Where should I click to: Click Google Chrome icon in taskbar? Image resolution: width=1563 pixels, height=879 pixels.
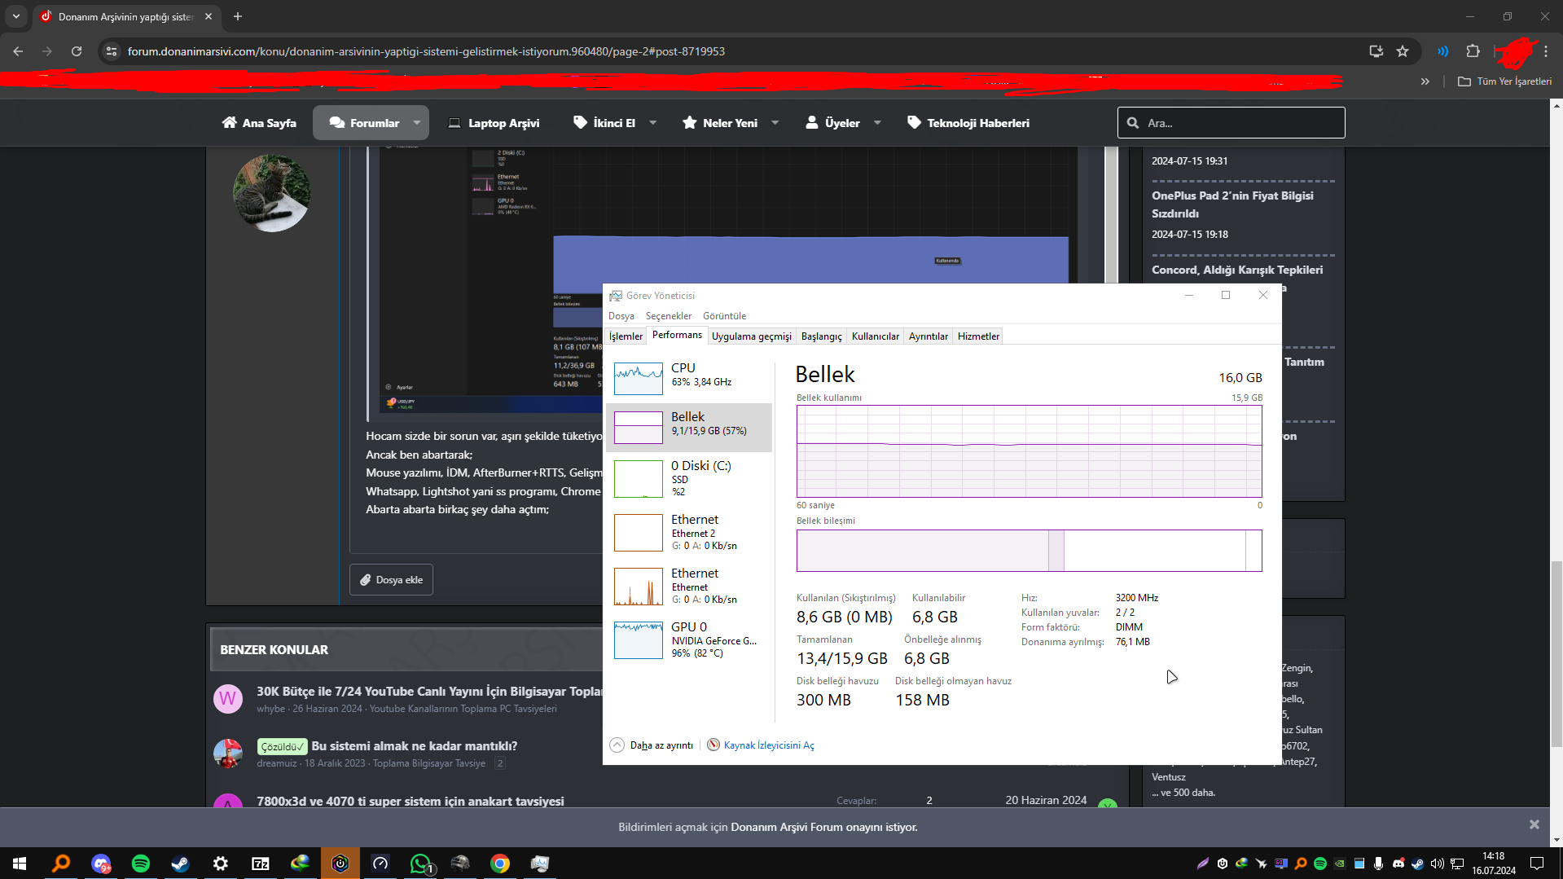500,864
